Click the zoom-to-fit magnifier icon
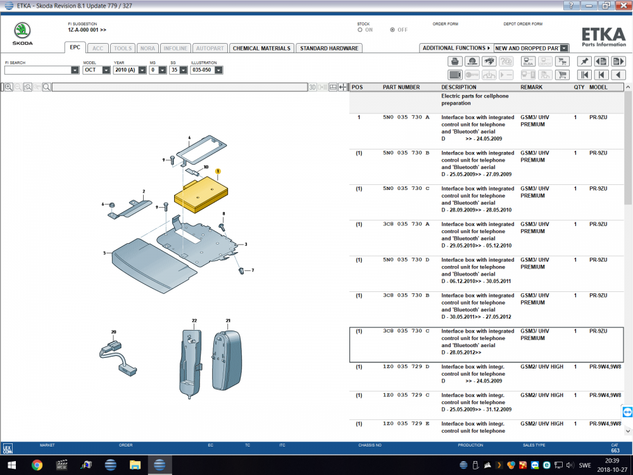633x475 pixels. pos(28,87)
